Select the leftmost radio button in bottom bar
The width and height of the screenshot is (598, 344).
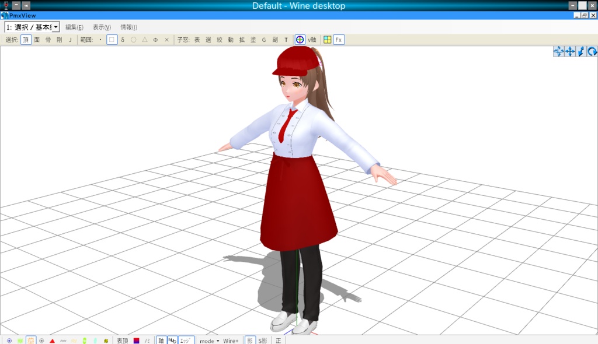tap(9, 340)
